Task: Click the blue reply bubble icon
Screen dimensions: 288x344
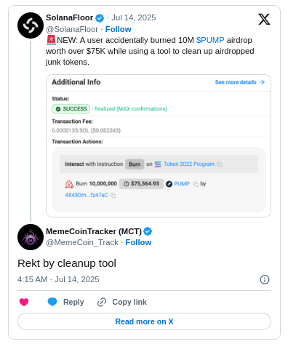Action: [x=52, y=302]
